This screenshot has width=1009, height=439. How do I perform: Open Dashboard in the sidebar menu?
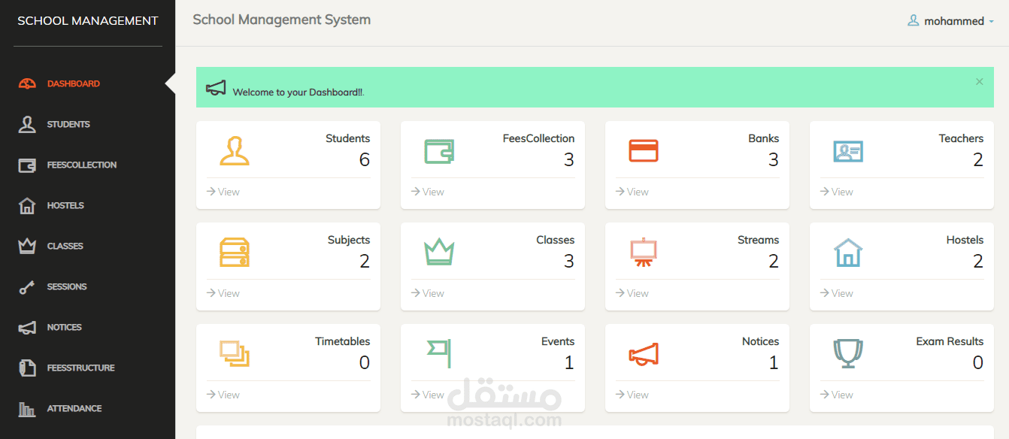click(74, 83)
